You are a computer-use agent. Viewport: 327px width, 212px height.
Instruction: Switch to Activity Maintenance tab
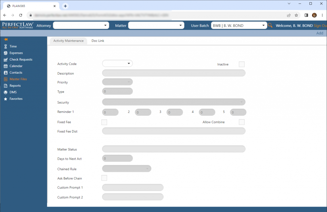pyautogui.click(x=68, y=41)
